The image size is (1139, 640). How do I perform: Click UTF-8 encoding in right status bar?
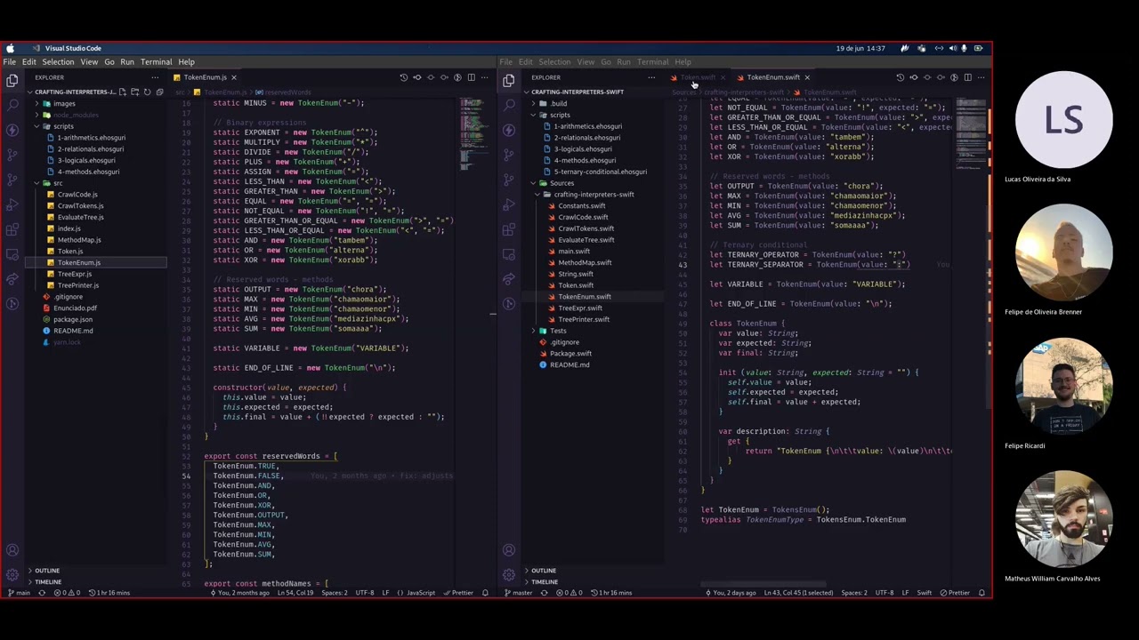pos(884,593)
